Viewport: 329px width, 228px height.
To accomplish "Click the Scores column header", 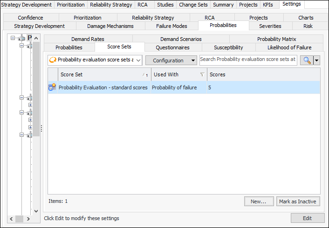I will tap(264, 74).
